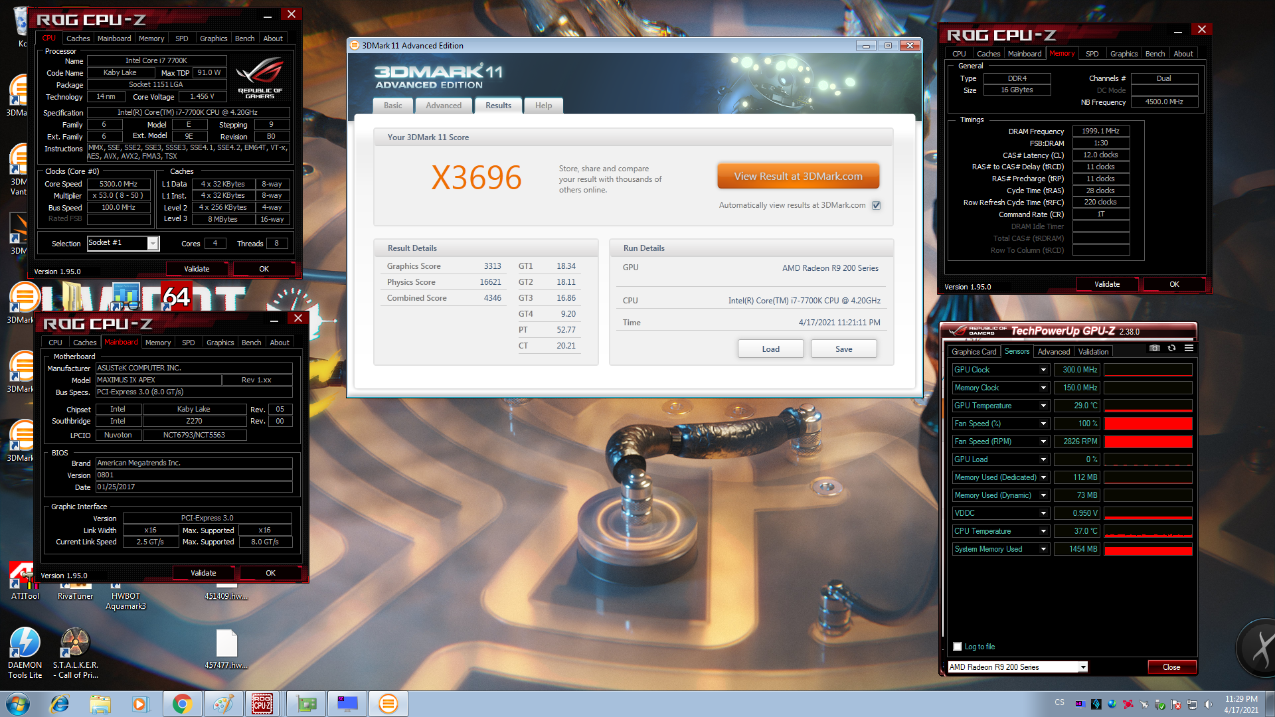Select the GPU-Z graphics card taskbar button
1275x717 pixels.
(x=306, y=704)
